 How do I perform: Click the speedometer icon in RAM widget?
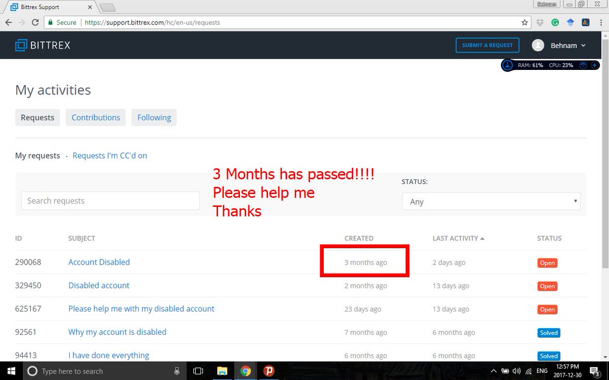[583, 65]
